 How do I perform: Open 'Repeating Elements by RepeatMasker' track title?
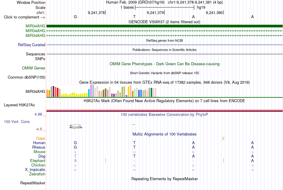[164, 179]
